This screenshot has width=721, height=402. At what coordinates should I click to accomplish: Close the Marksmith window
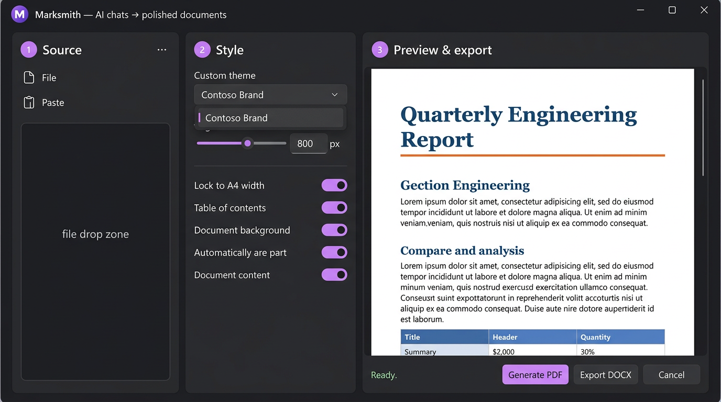point(704,10)
